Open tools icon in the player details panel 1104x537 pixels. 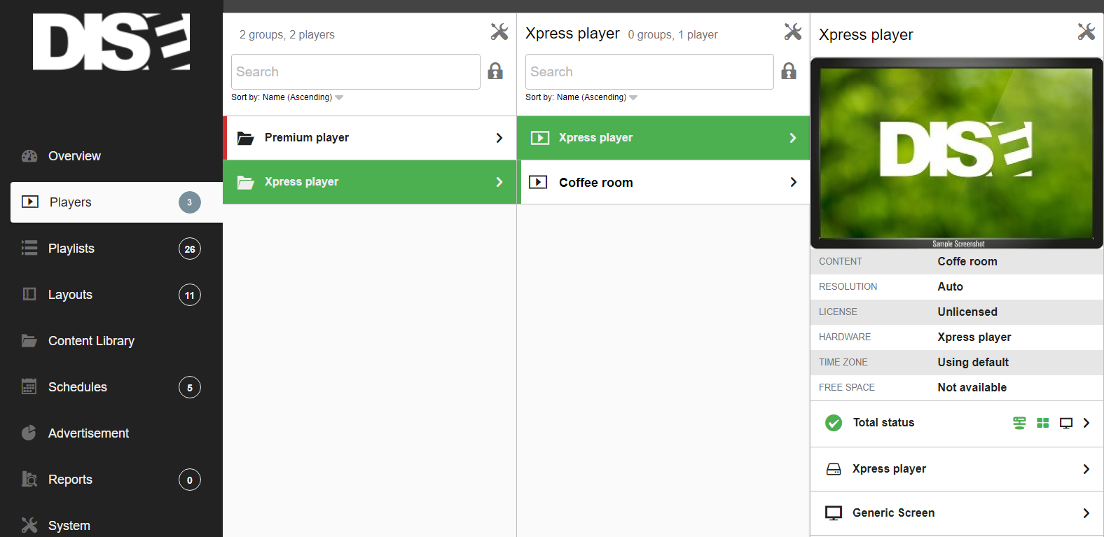click(x=1086, y=32)
